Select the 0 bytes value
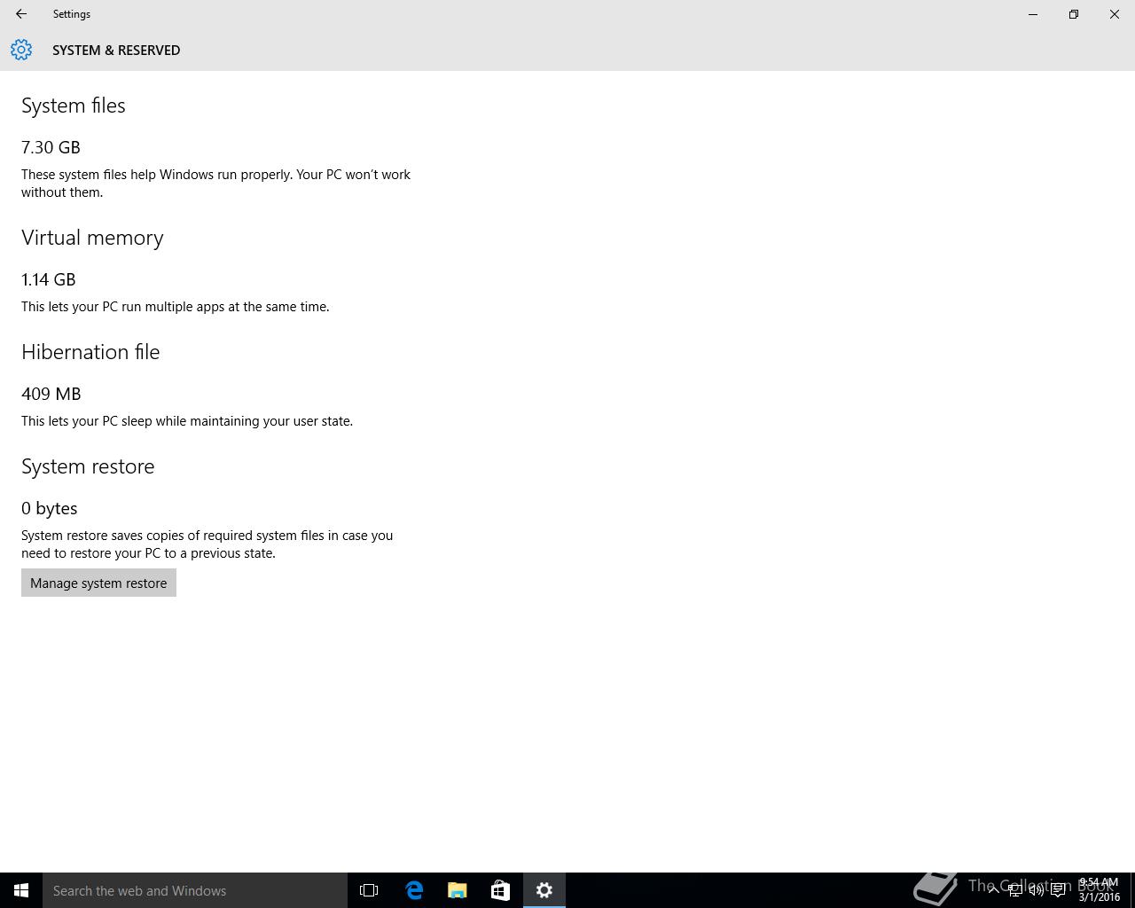Image resolution: width=1135 pixels, height=908 pixels. pyautogui.click(x=50, y=508)
